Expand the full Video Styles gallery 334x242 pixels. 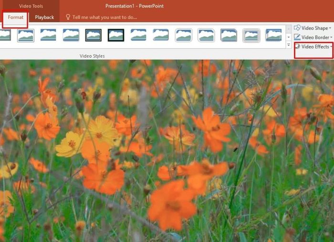pos(289,45)
